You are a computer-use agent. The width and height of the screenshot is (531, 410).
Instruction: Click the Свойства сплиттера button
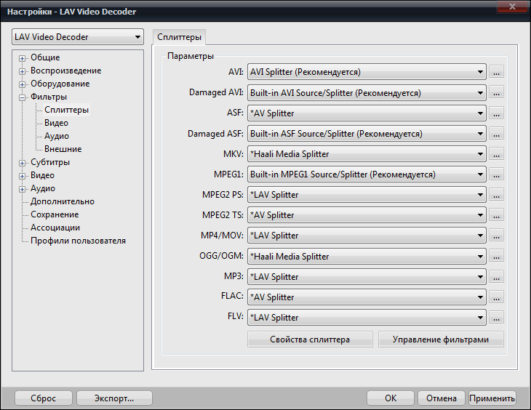click(310, 339)
